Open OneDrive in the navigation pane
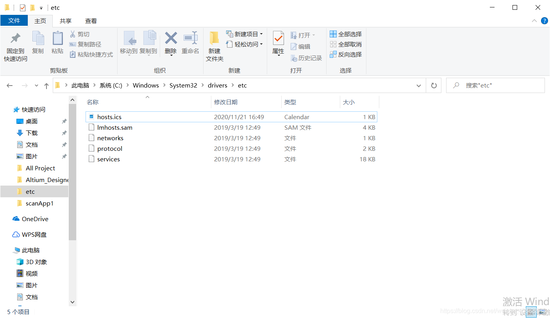The image size is (550, 318). (x=31, y=219)
